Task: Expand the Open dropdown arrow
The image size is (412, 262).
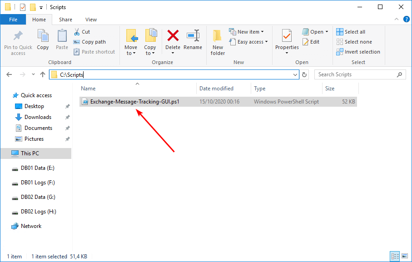Action: point(327,32)
